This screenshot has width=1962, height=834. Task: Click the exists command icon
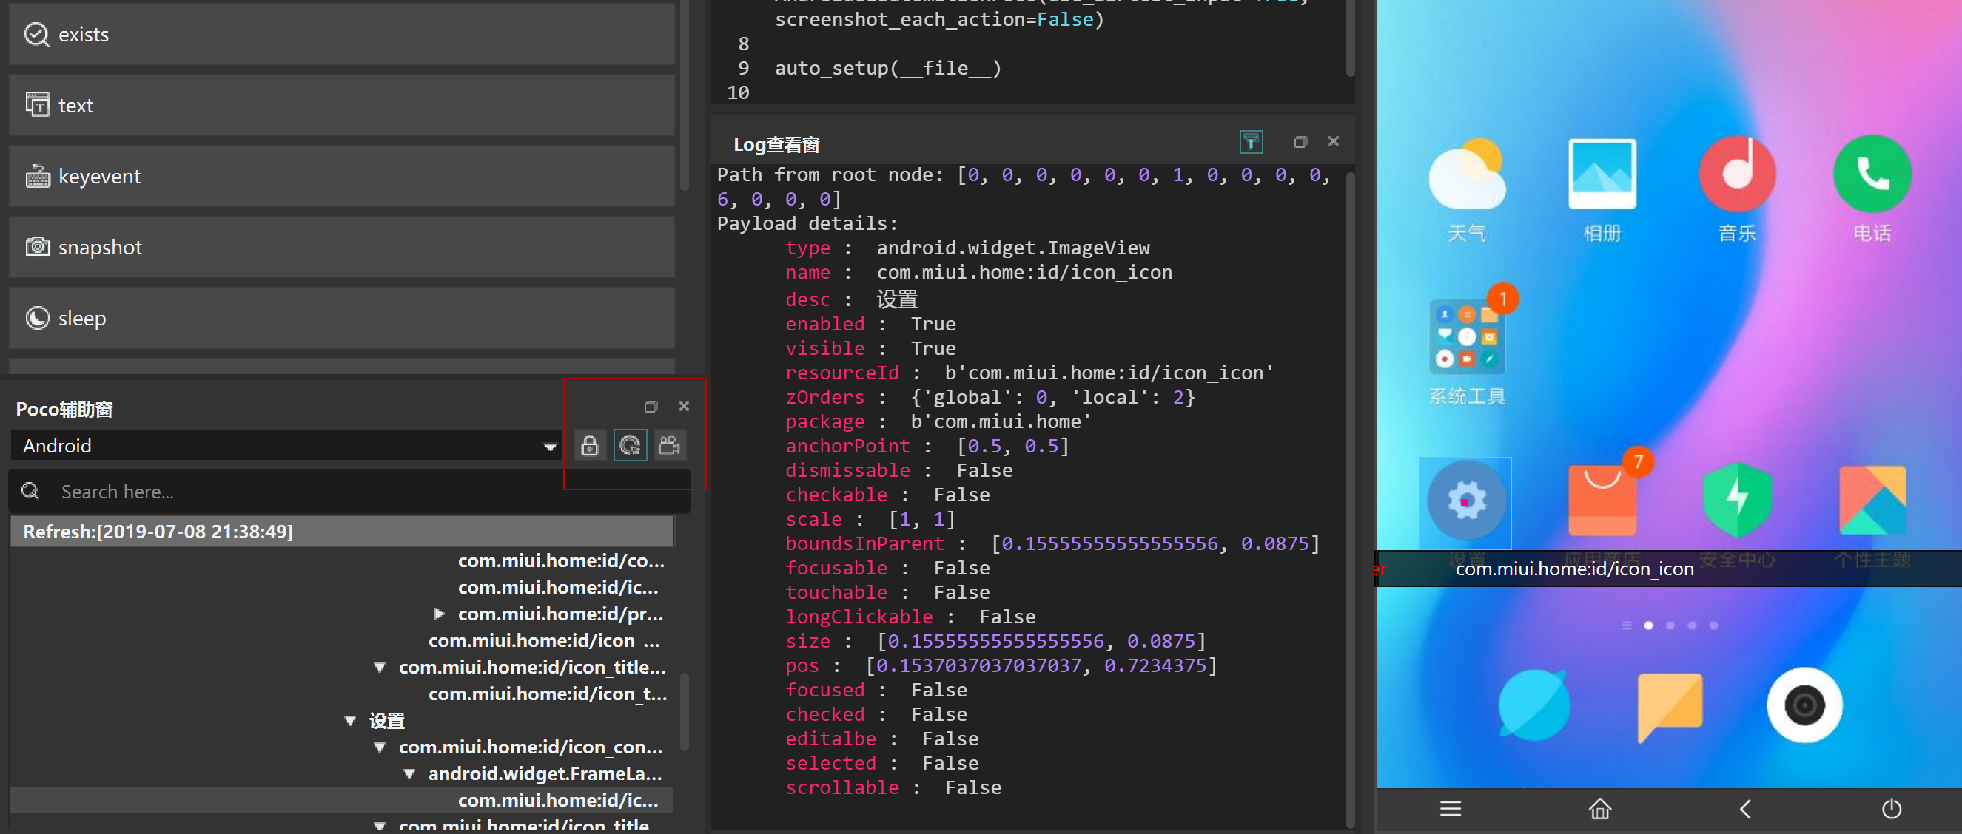click(36, 34)
